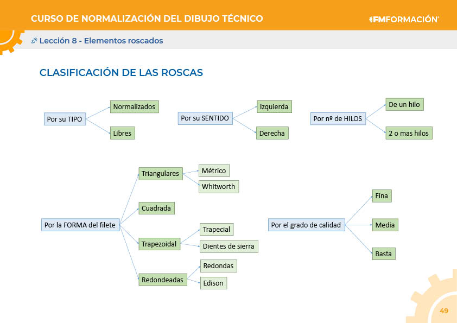Click the 'Edison' box
This screenshot has height=323, width=457.
click(214, 283)
